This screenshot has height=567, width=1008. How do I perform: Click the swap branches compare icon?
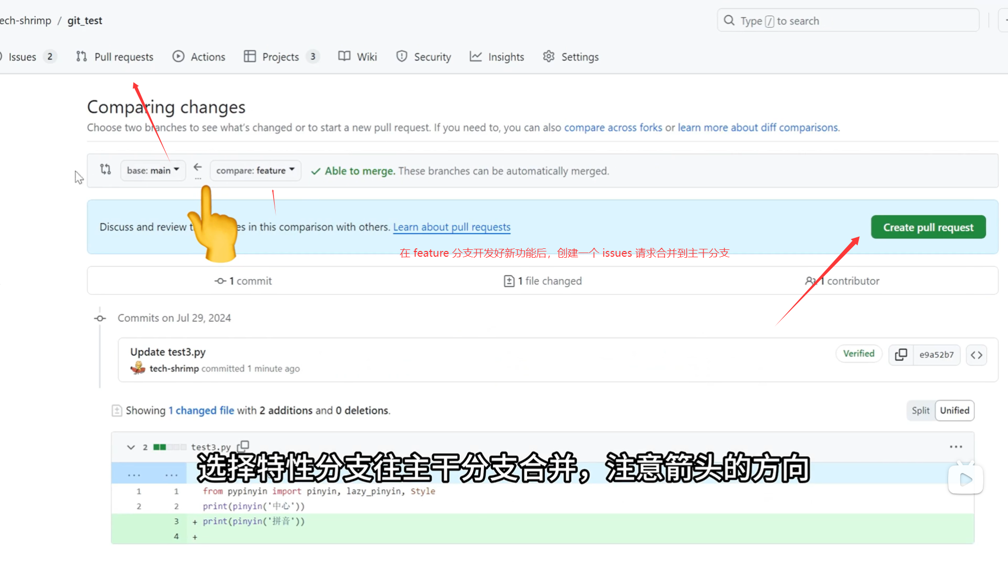click(x=106, y=170)
